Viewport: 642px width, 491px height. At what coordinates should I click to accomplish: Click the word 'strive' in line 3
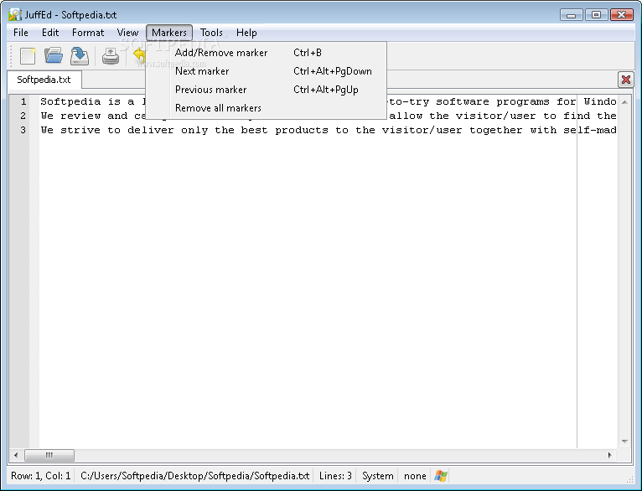80,130
